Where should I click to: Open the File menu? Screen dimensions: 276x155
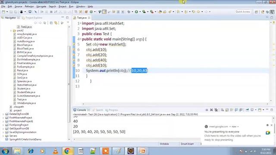coord(3,6)
